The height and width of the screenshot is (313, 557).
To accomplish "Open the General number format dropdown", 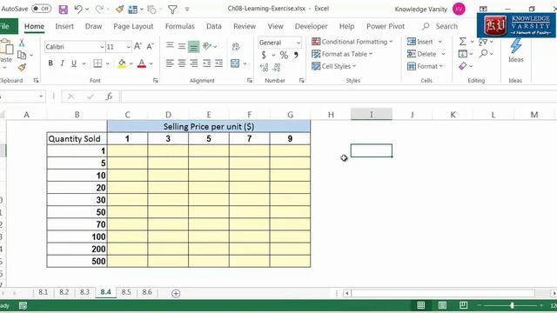I will click(299, 43).
